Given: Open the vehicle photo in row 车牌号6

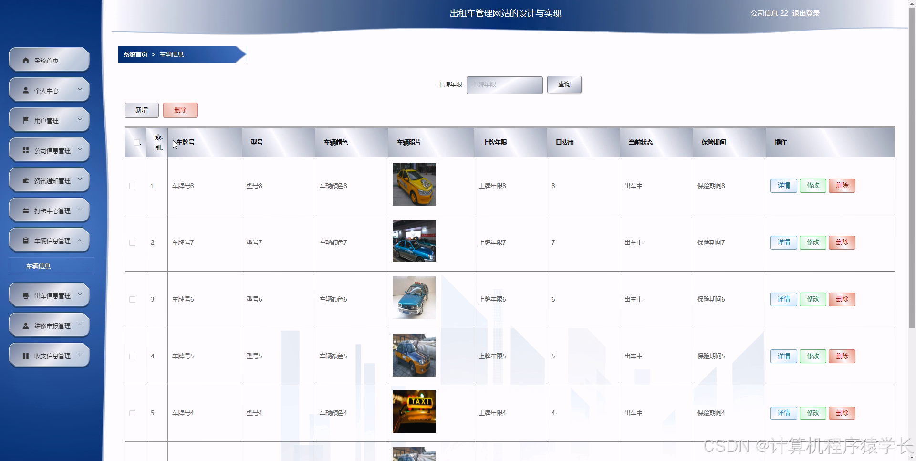Looking at the screenshot, I should click(414, 298).
